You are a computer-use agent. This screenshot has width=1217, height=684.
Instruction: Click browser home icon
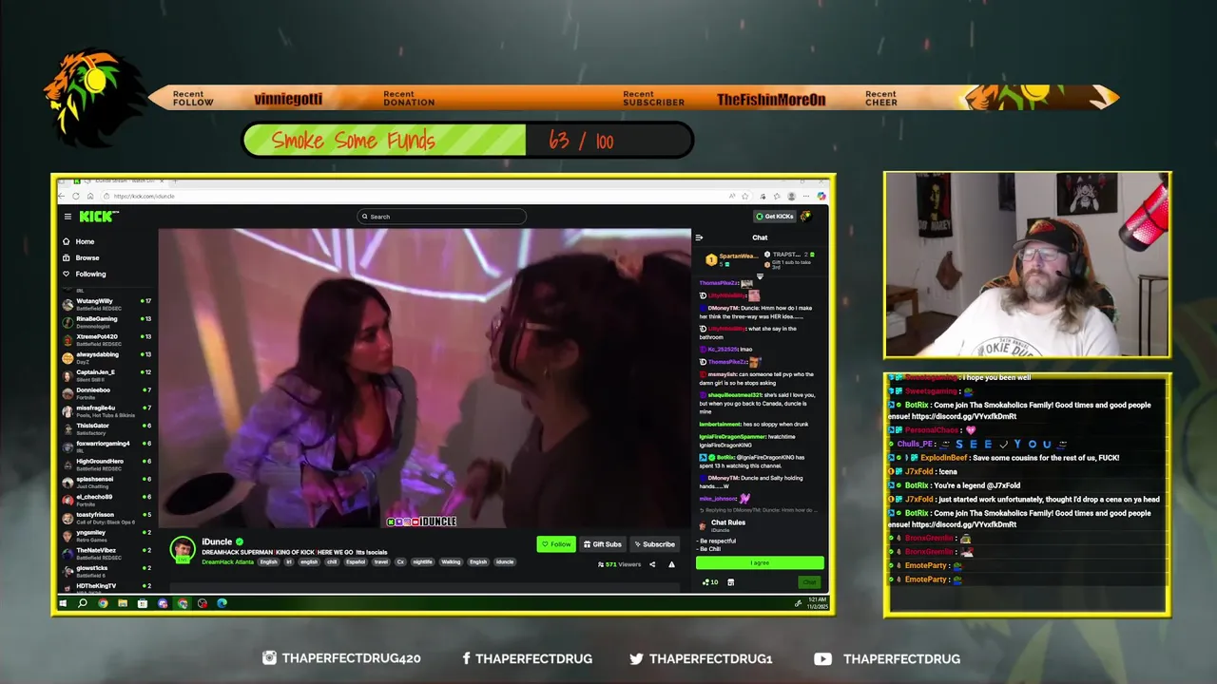(x=90, y=196)
